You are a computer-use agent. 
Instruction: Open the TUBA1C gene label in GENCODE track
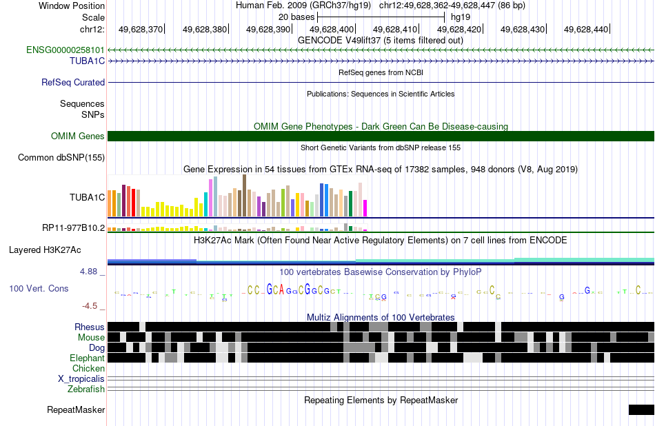click(x=88, y=61)
